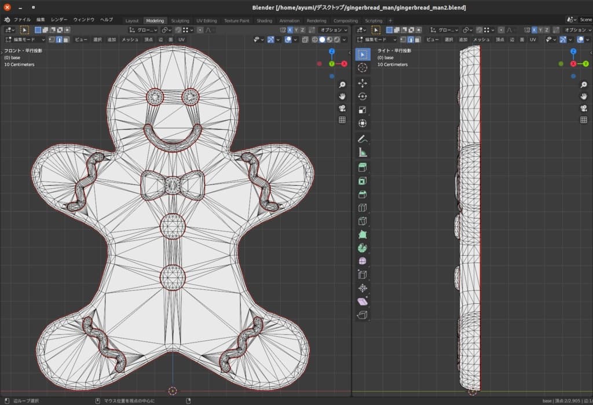Open the メッシュ menu in left viewport
The image size is (593, 405).
pyautogui.click(x=130, y=39)
